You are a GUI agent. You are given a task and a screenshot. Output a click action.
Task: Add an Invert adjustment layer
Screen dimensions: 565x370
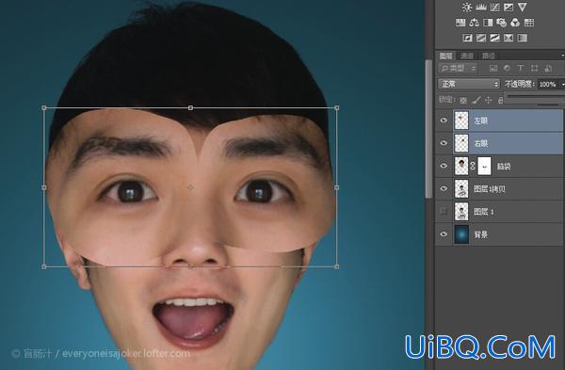pyautogui.click(x=467, y=38)
